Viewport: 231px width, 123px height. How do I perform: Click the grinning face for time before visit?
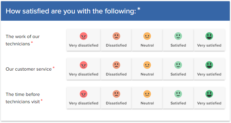209,94
